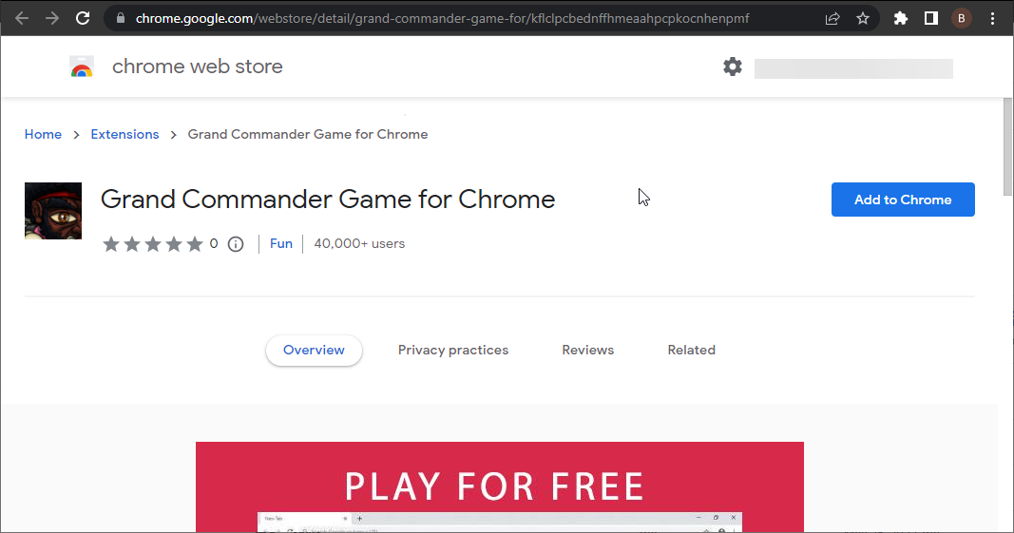This screenshot has width=1014, height=533.
Task: Open the Fun category link
Action: click(x=280, y=243)
